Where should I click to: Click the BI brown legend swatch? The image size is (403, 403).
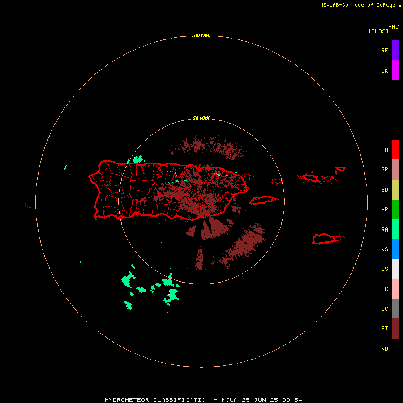pyautogui.click(x=395, y=329)
